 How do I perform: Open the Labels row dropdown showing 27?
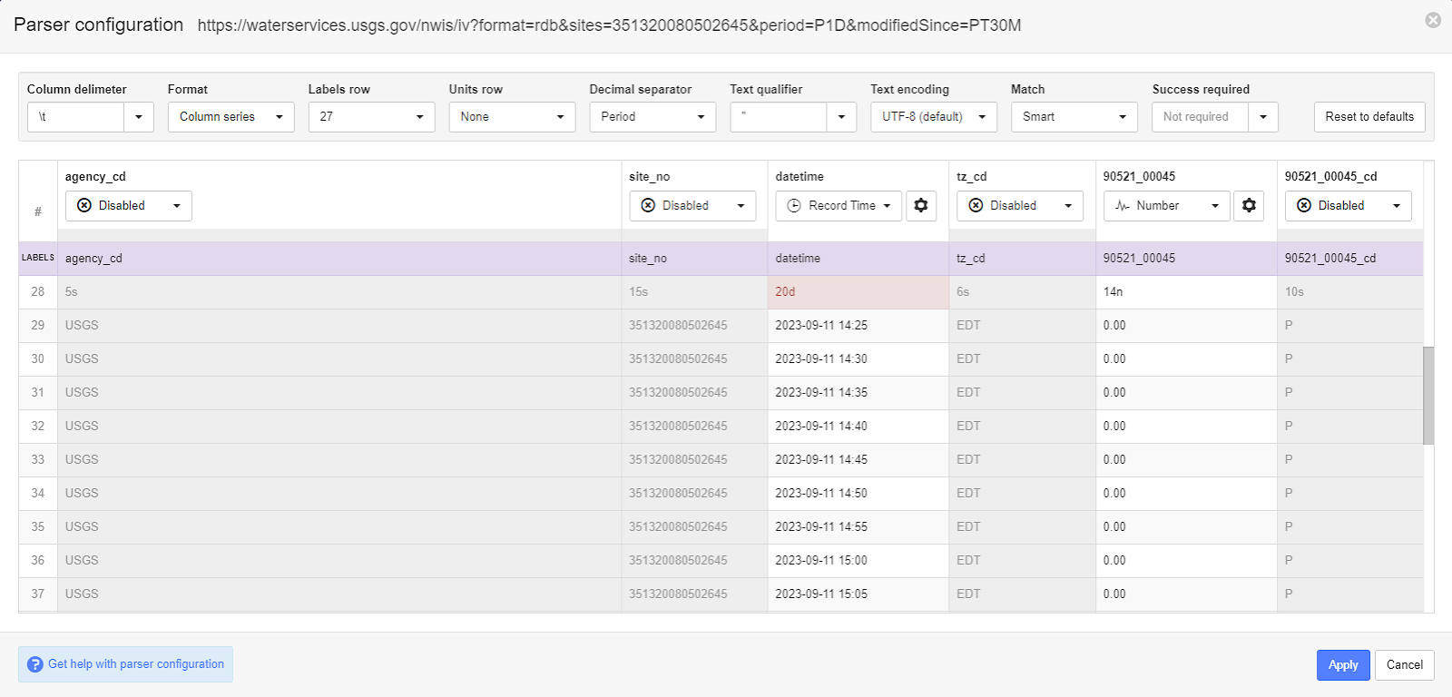(x=372, y=117)
